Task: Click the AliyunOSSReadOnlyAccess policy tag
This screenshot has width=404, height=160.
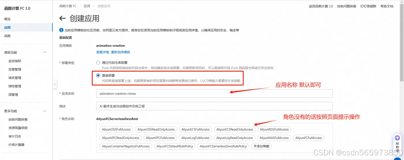Action: (156, 129)
